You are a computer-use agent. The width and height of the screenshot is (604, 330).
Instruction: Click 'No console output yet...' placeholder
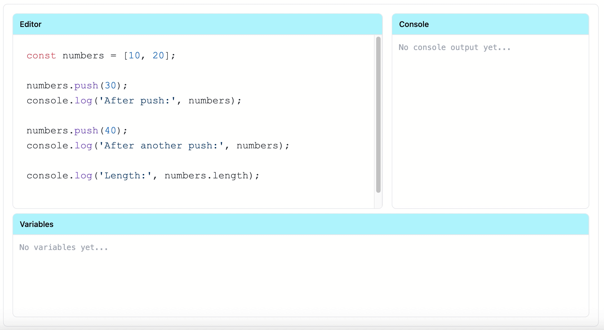pyautogui.click(x=455, y=47)
